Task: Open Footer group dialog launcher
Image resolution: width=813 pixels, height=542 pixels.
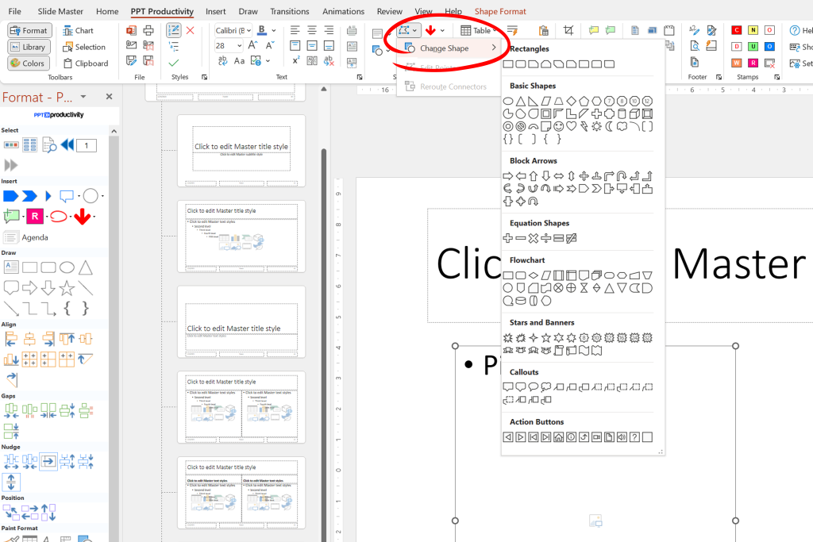Action: [x=719, y=77]
